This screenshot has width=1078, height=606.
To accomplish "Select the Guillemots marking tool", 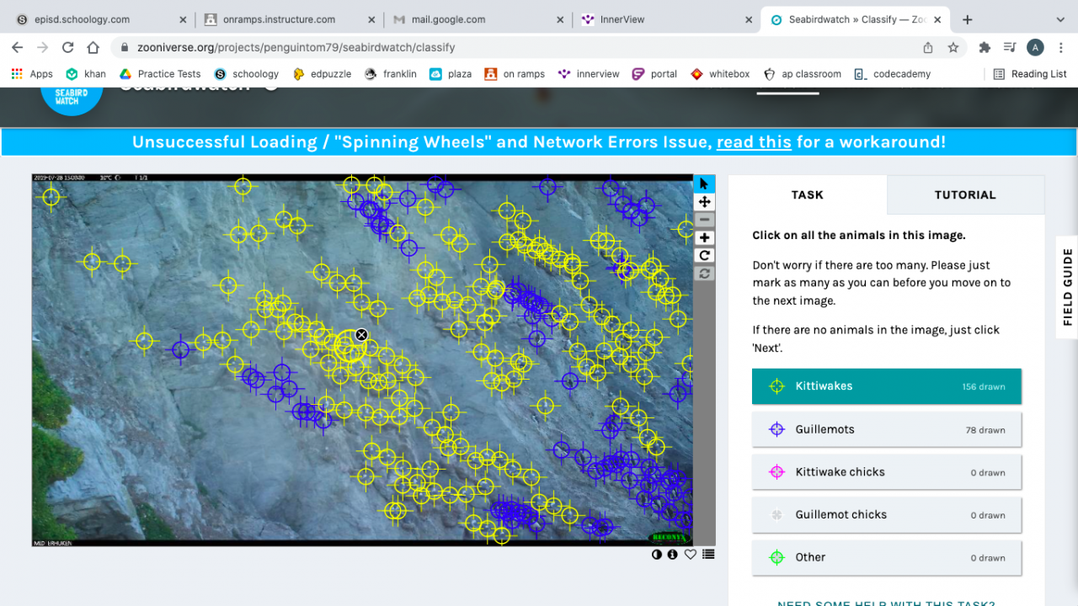I will click(887, 429).
